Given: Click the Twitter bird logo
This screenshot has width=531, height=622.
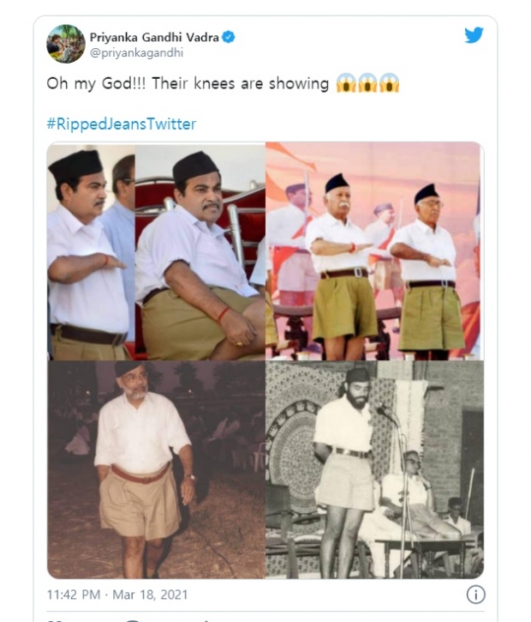Looking at the screenshot, I should click(x=474, y=35).
